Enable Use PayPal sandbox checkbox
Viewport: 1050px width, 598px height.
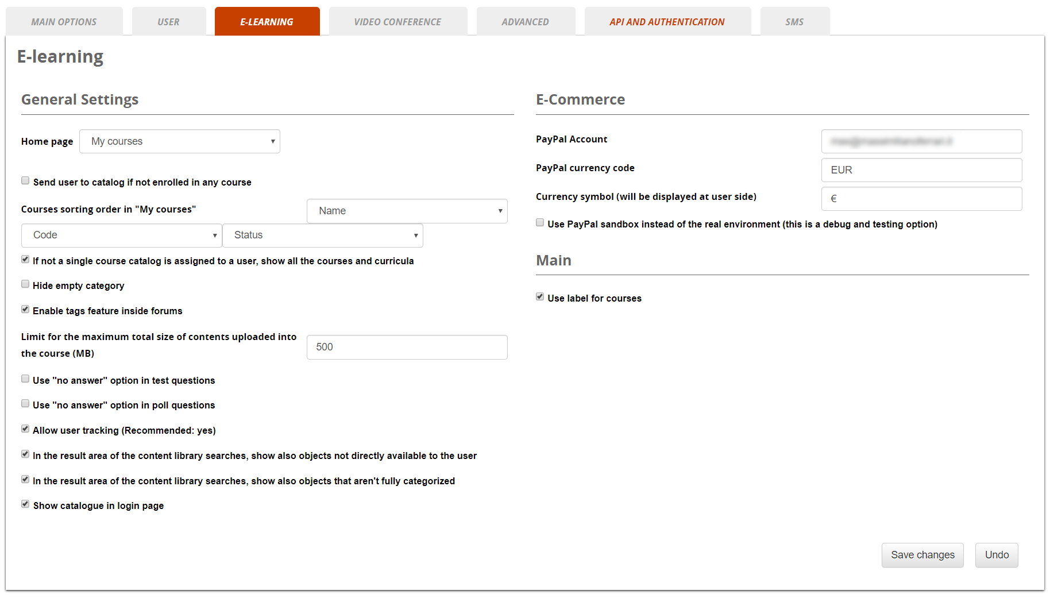point(540,223)
